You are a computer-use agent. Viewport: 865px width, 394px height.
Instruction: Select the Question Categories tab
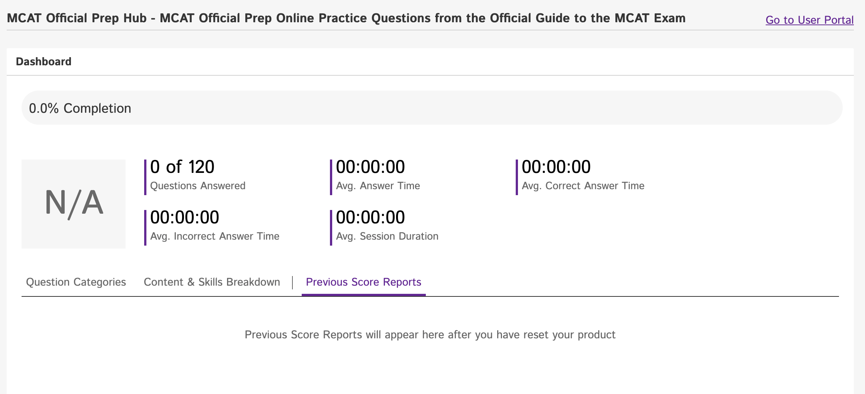coord(75,282)
